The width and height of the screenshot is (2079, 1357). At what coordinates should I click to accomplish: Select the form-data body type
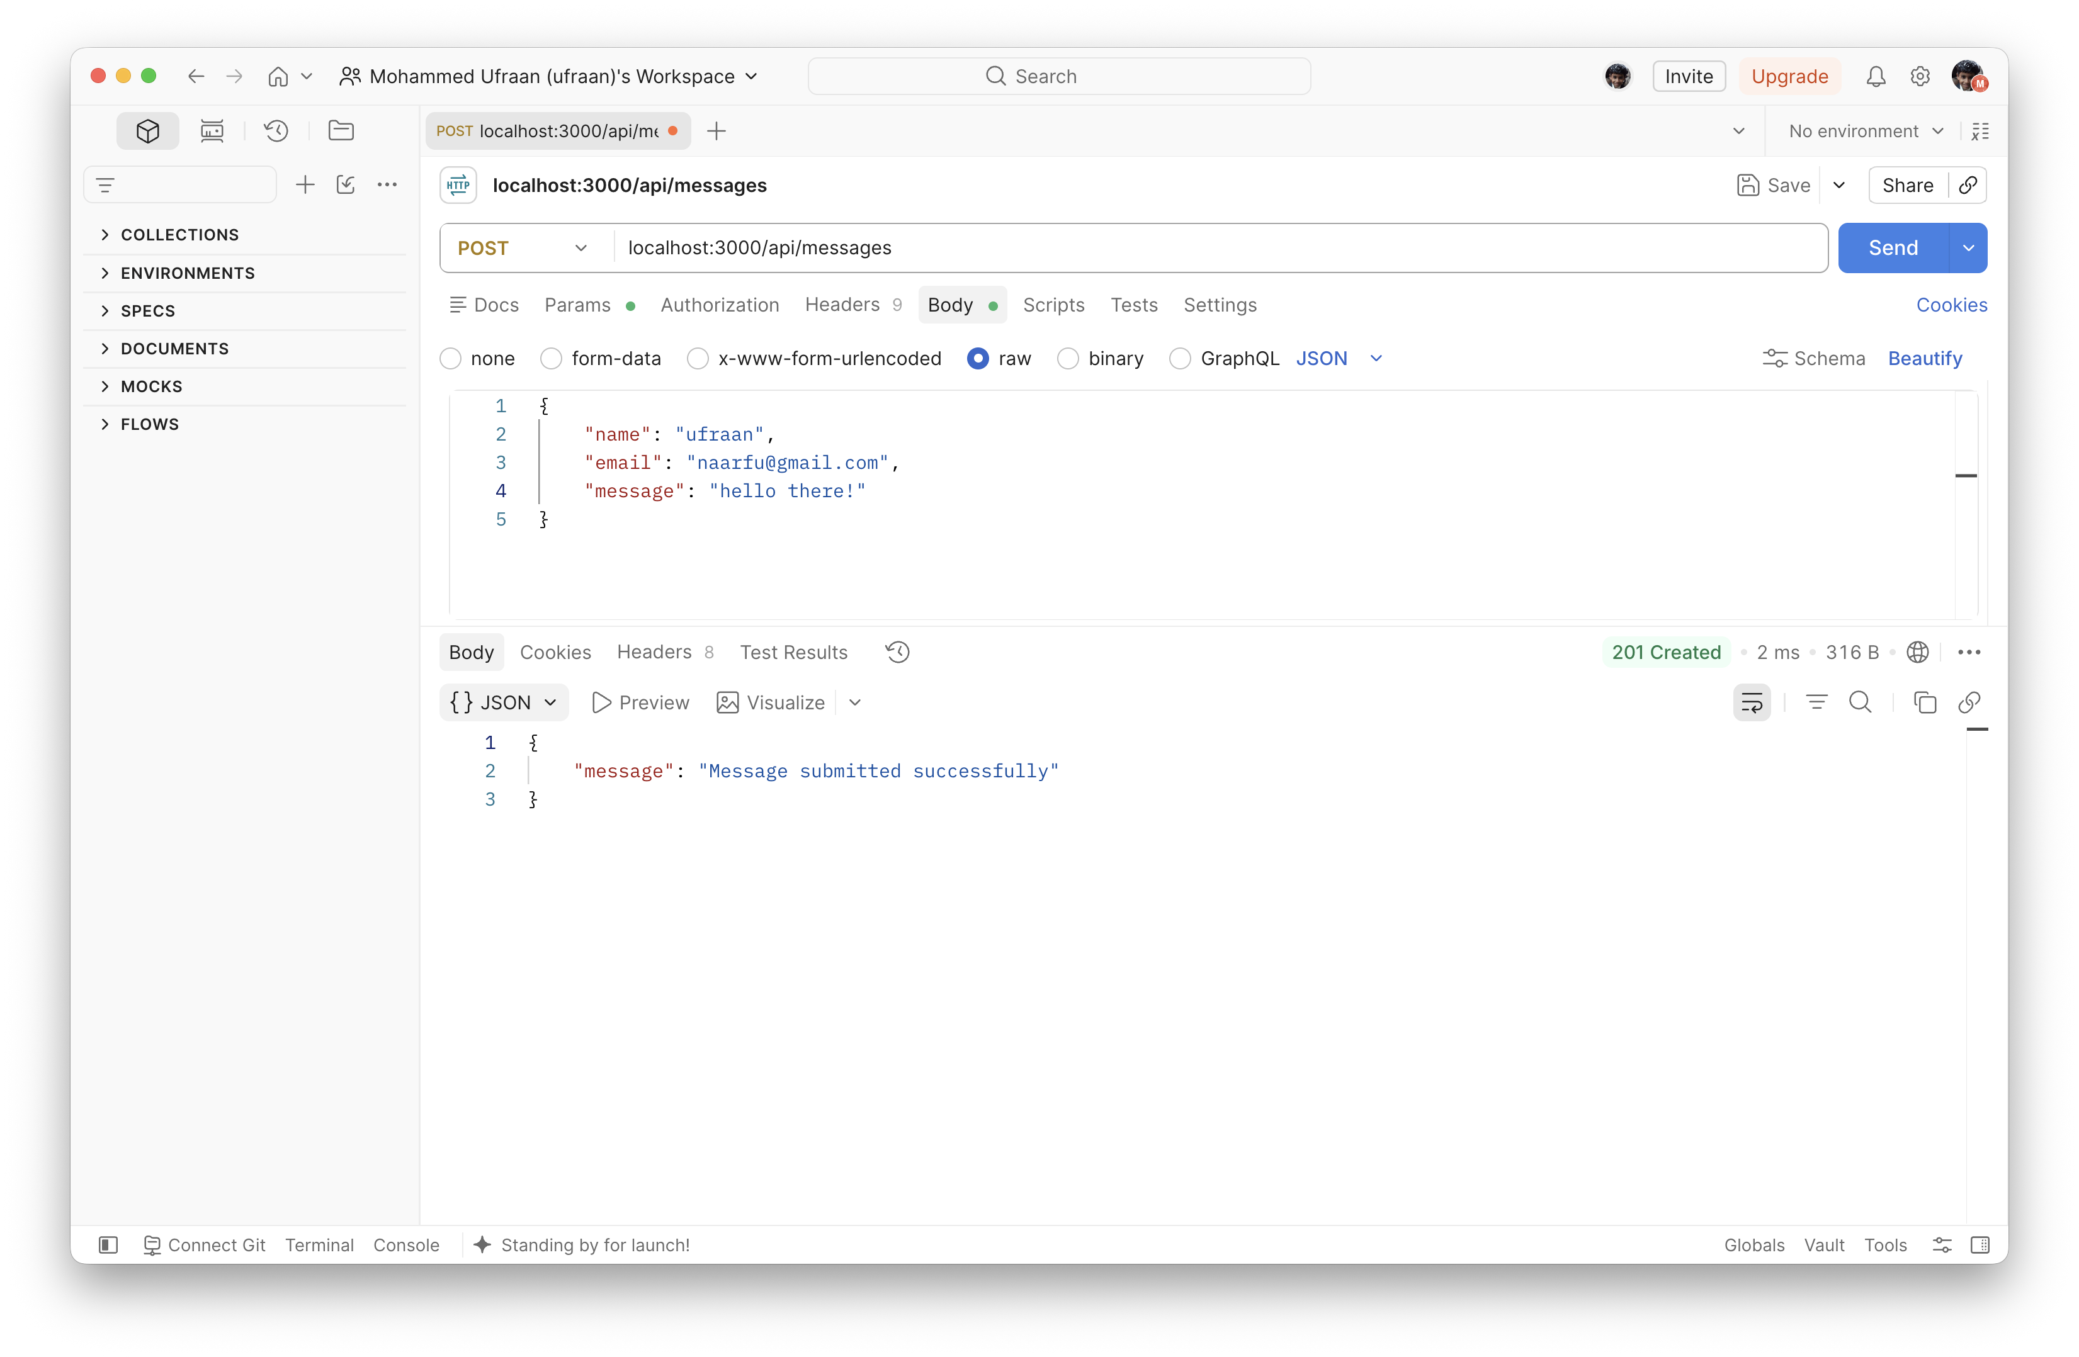[x=551, y=359]
